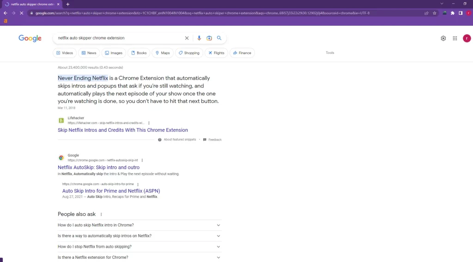Screen dimensions: 473x262
Task: Open 'Auto Skip Intro for Prime and Netflix (ASPN)'
Action: 111,191
